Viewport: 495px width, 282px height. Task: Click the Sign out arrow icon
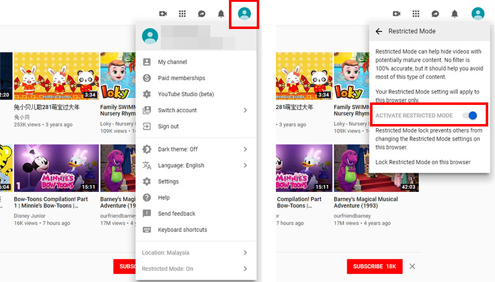(147, 126)
